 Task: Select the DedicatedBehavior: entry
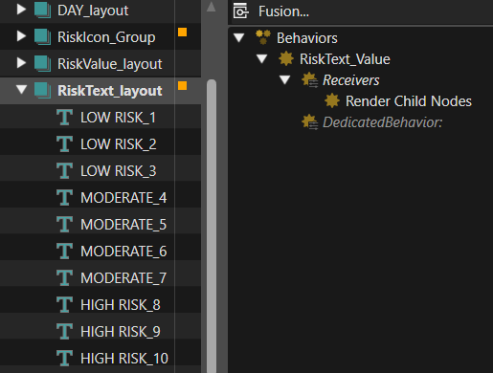382,122
